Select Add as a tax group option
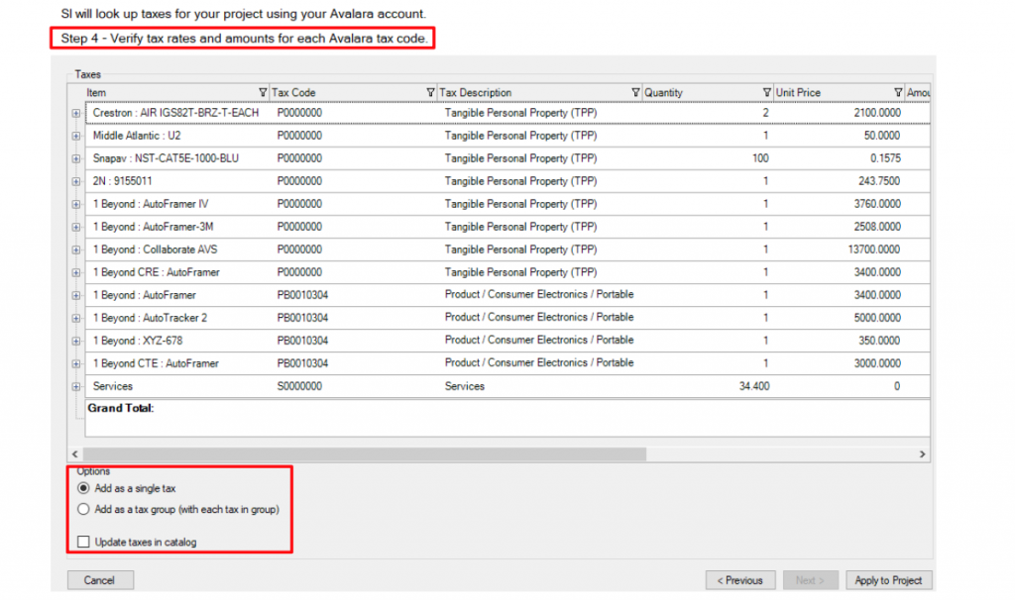Viewport: 1015px width, 600px height. [83, 510]
